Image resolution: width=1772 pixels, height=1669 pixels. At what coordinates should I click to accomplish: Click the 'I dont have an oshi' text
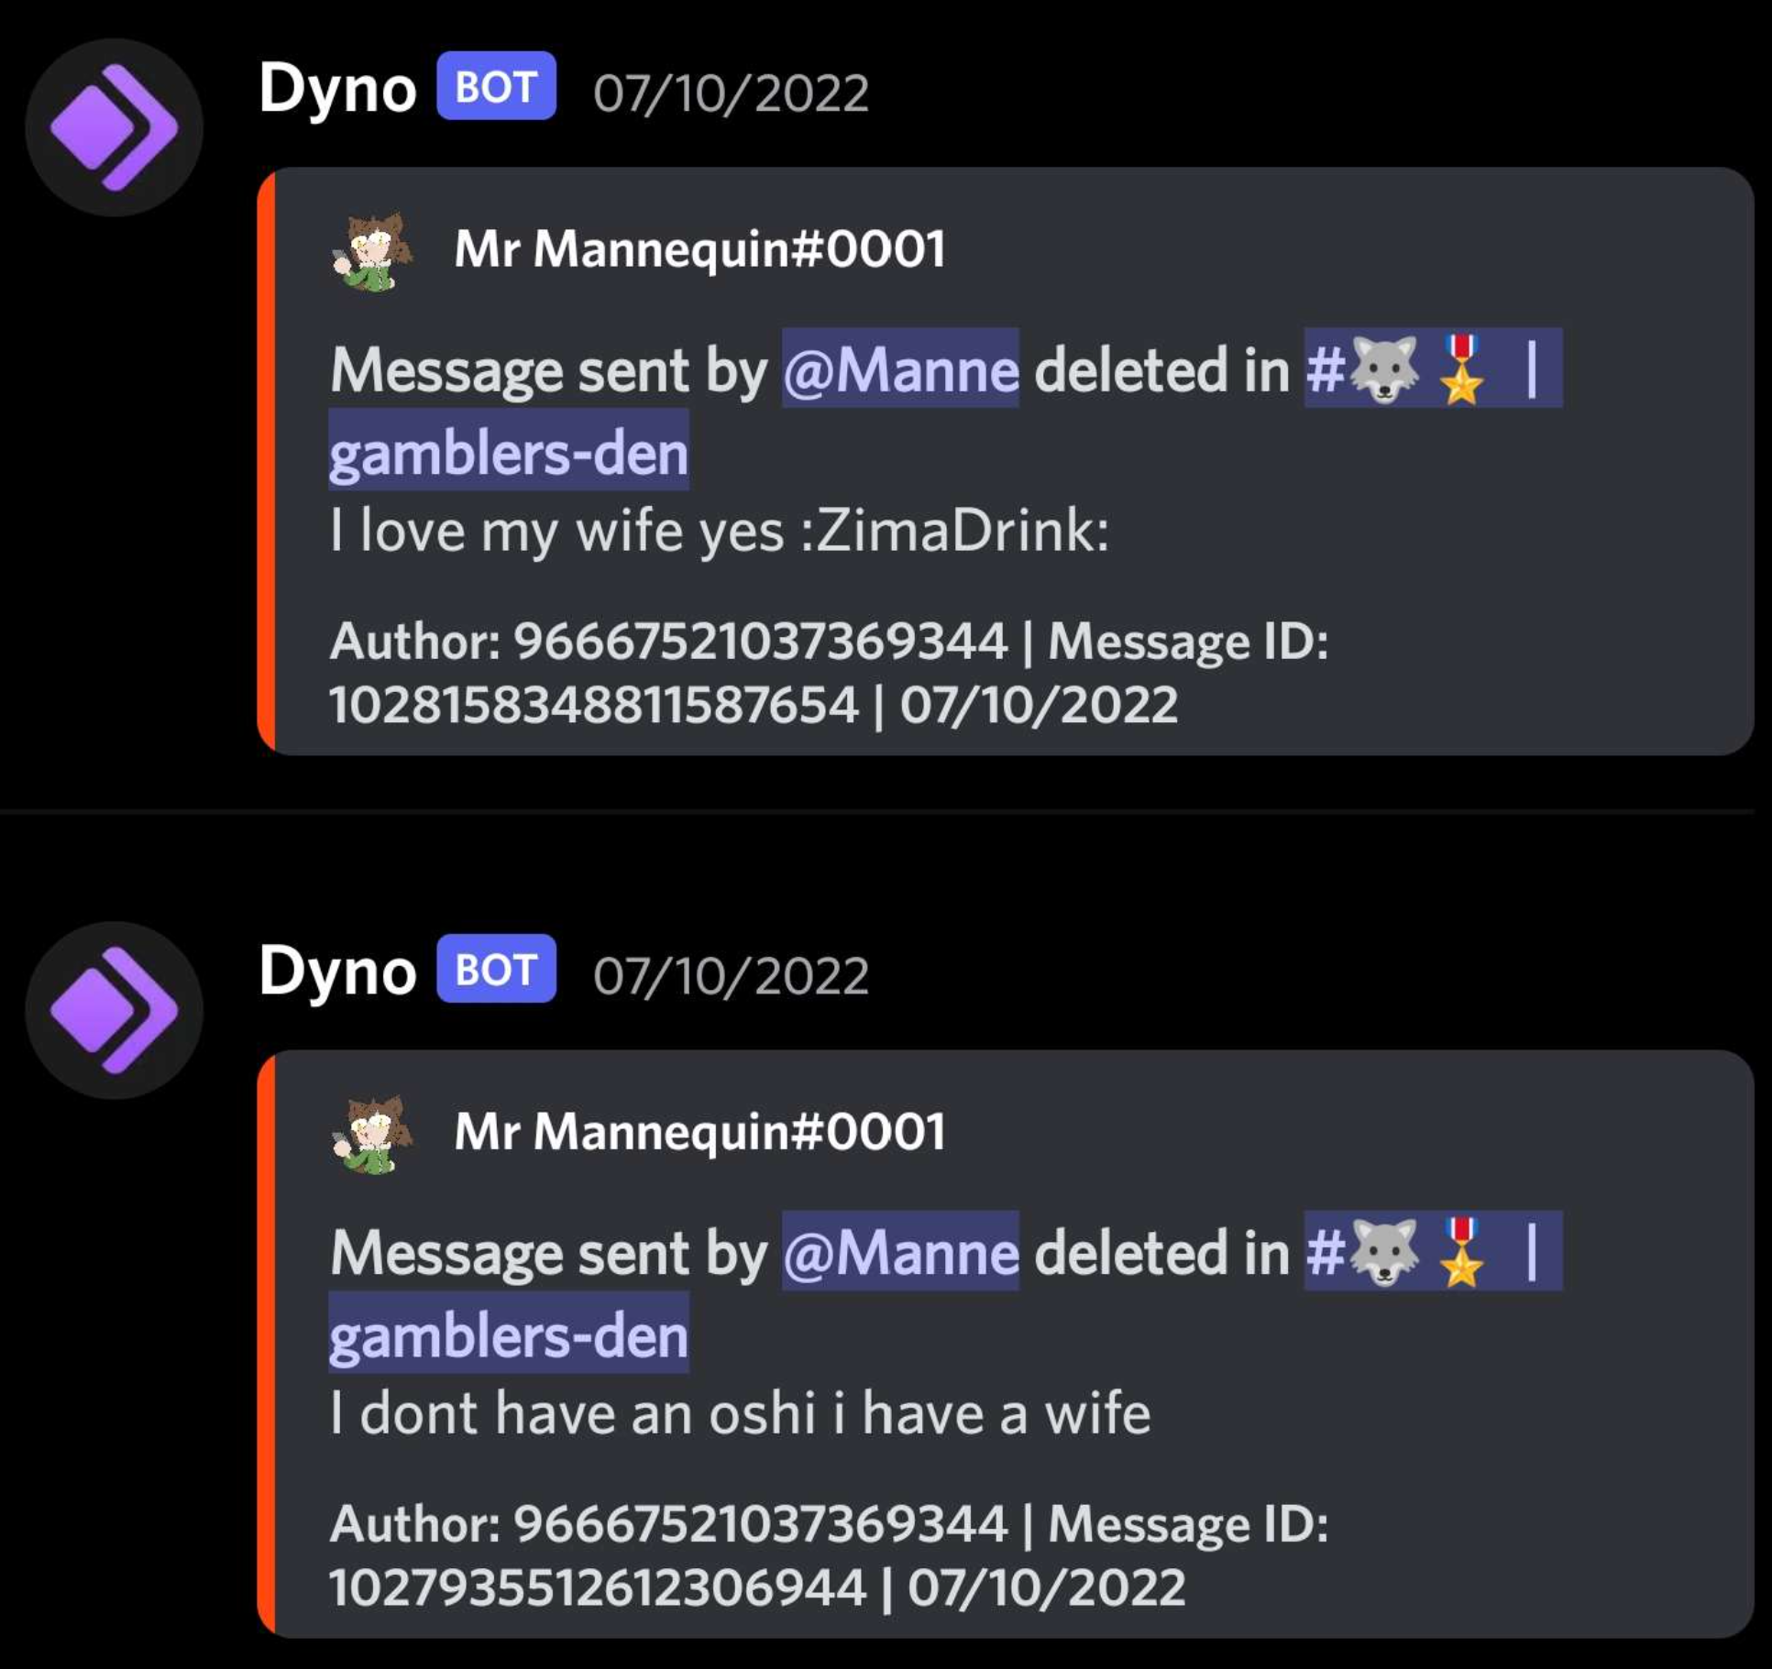click(572, 1413)
